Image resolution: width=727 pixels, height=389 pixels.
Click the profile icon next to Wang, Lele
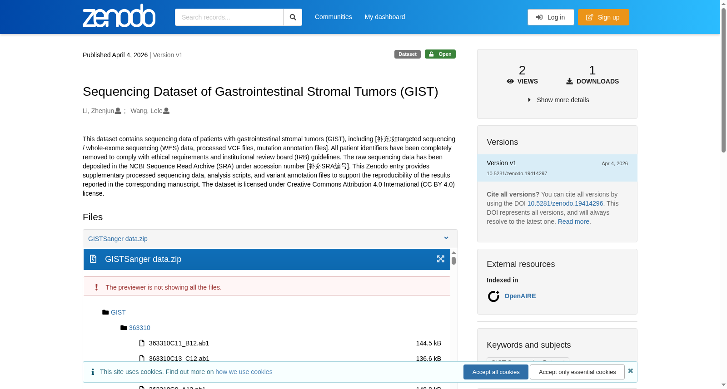click(166, 111)
